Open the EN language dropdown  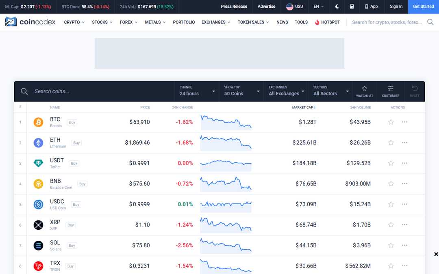[x=319, y=6]
